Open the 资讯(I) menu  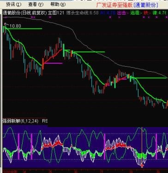14,5
